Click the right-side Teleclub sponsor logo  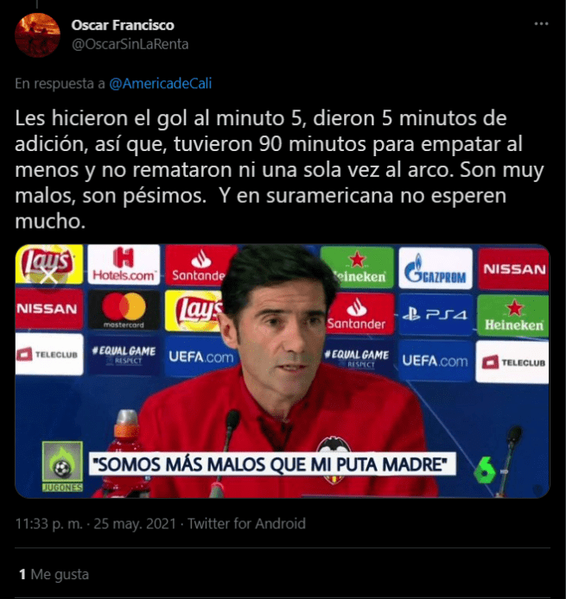[x=512, y=362]
